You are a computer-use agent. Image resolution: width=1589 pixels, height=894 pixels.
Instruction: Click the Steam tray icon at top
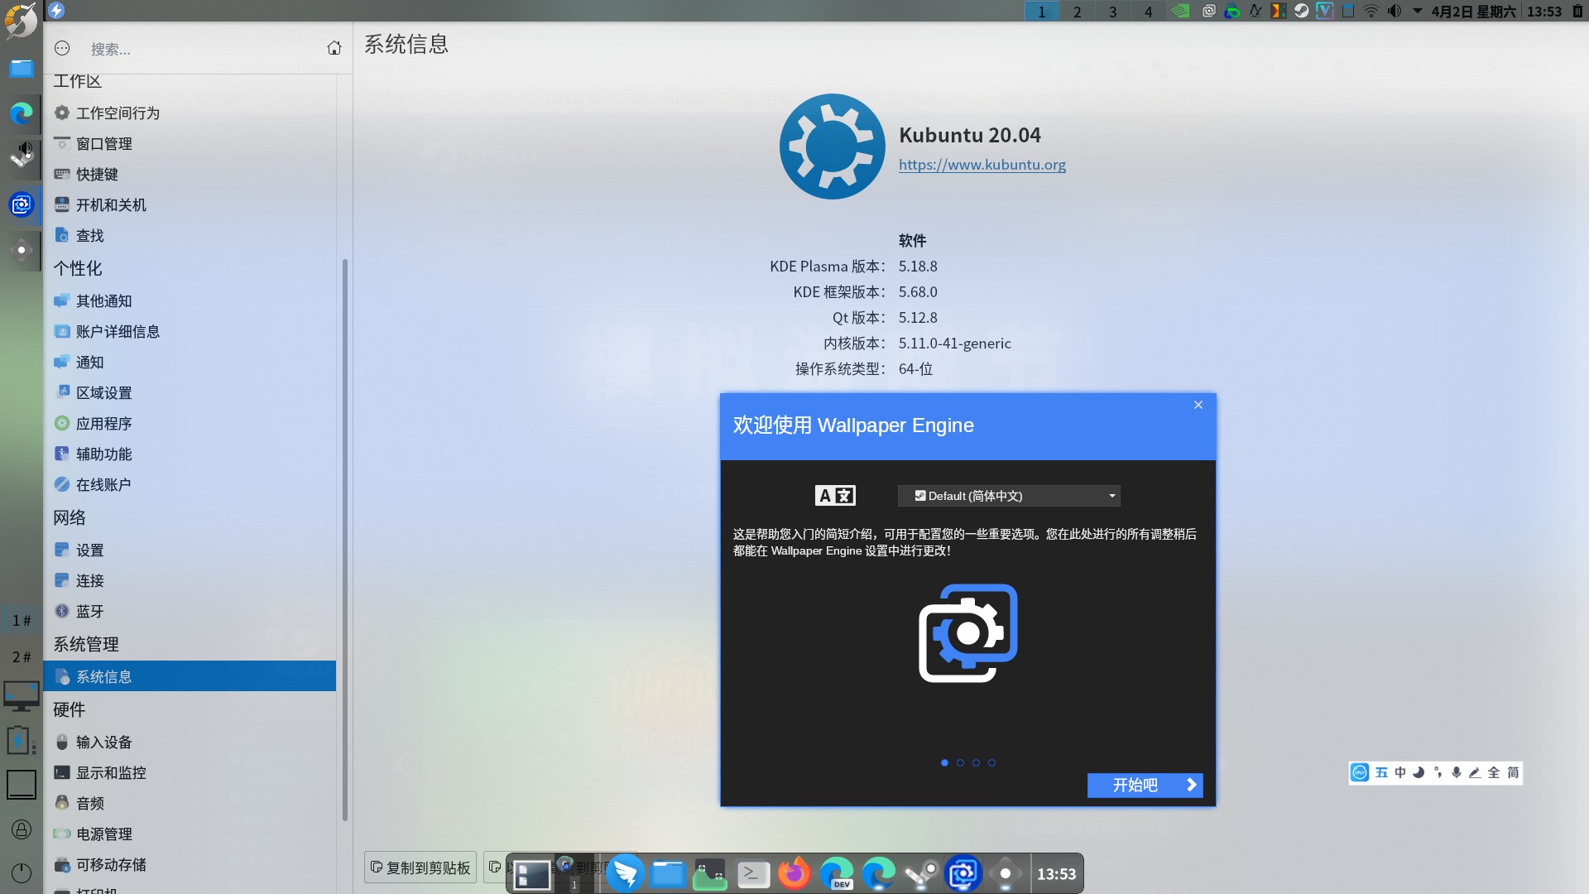pyautogui.click(x=1302, y=11)
